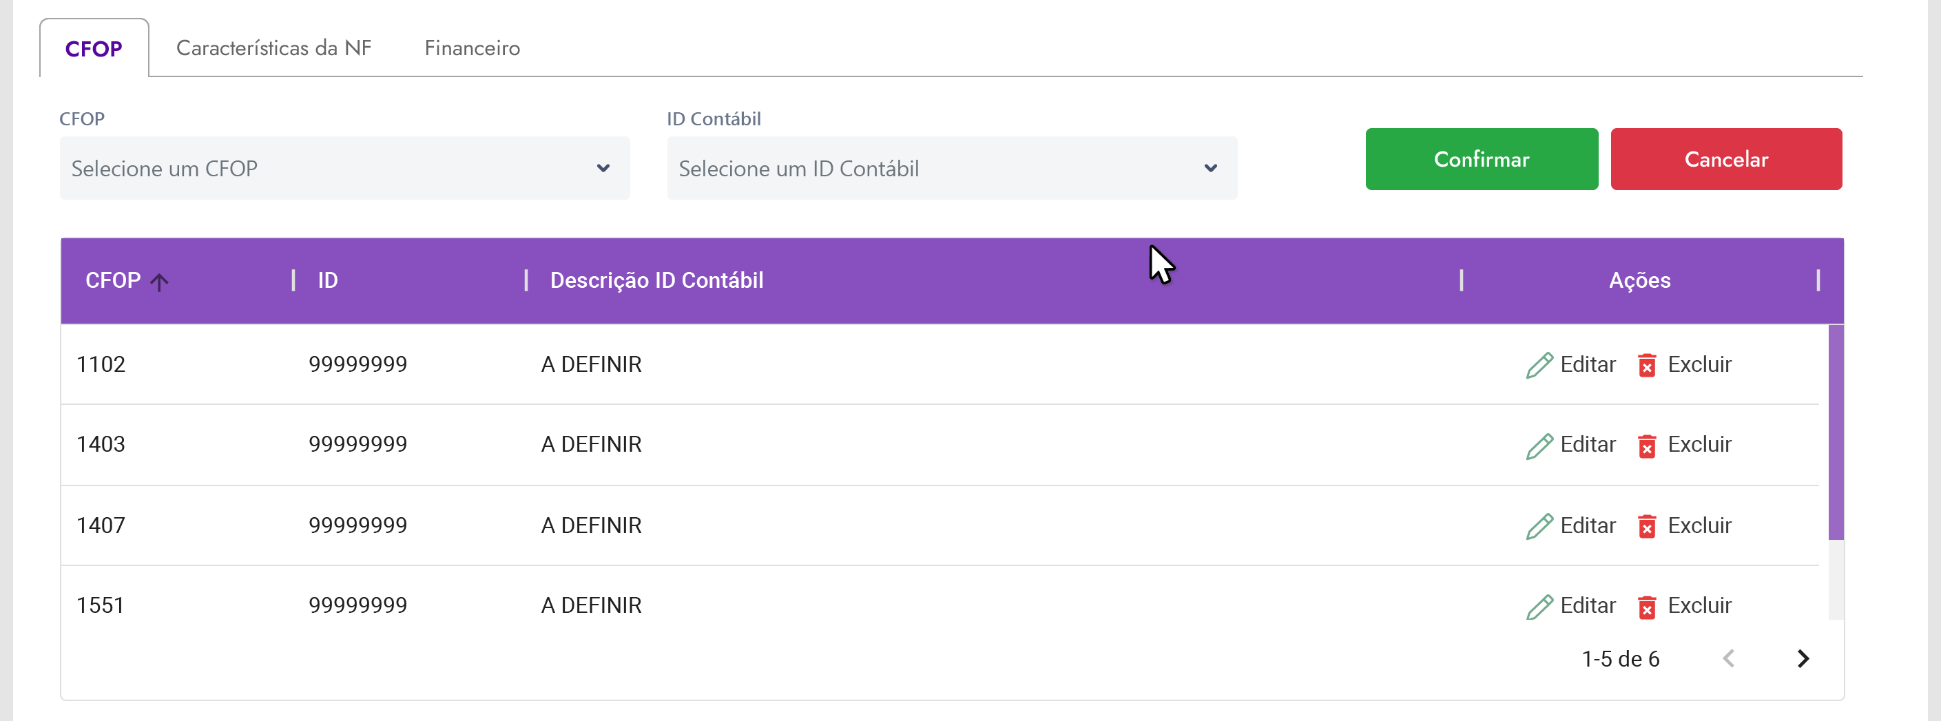Toggle sort arrow on CFOP column header
The height and width of the screenshot is (721, 1941).
[159, 282]
